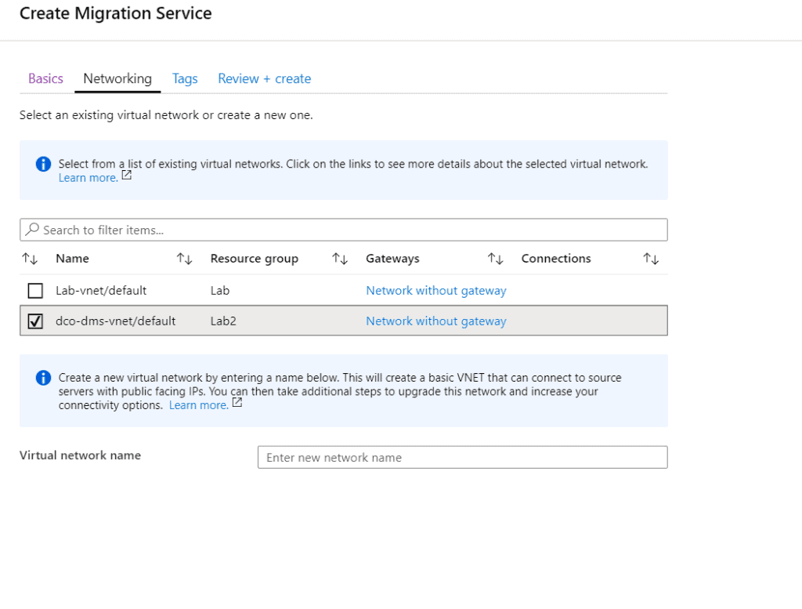This screenshot has height=609, width=802.
Task: Open Network without gateway link for Lab-vnet
Action: pyautogui.click(x=435, y=291)
